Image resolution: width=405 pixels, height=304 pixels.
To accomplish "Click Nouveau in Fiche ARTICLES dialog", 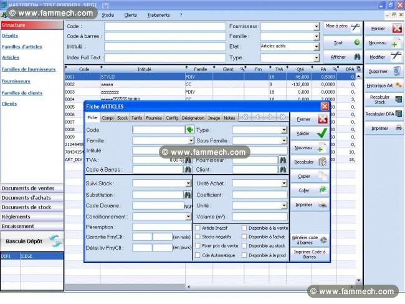I will pos(310,148).
